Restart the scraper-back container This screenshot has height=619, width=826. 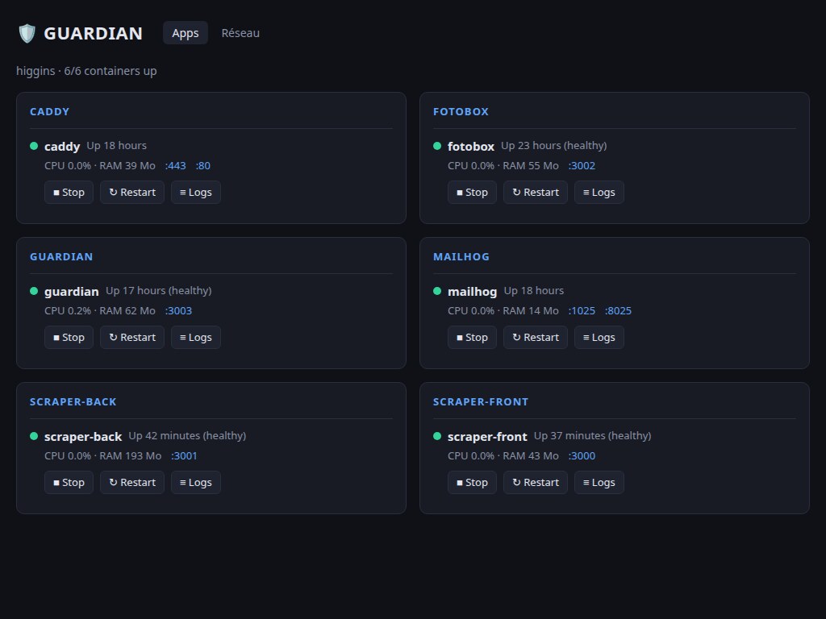(x=132, y=483)
